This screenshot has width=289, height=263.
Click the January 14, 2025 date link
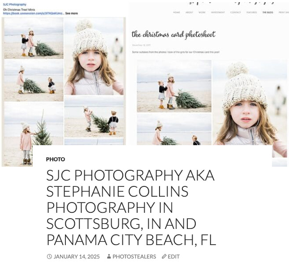point(77,257)
